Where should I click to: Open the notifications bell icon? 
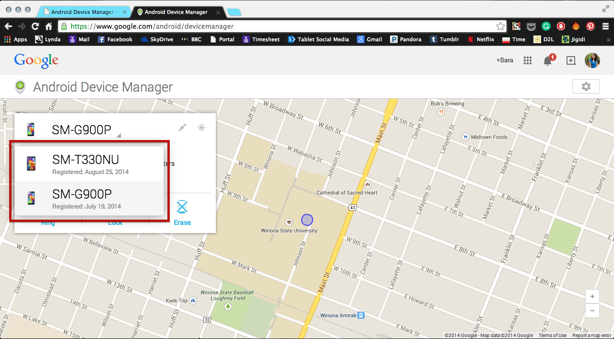coord(547,60)
